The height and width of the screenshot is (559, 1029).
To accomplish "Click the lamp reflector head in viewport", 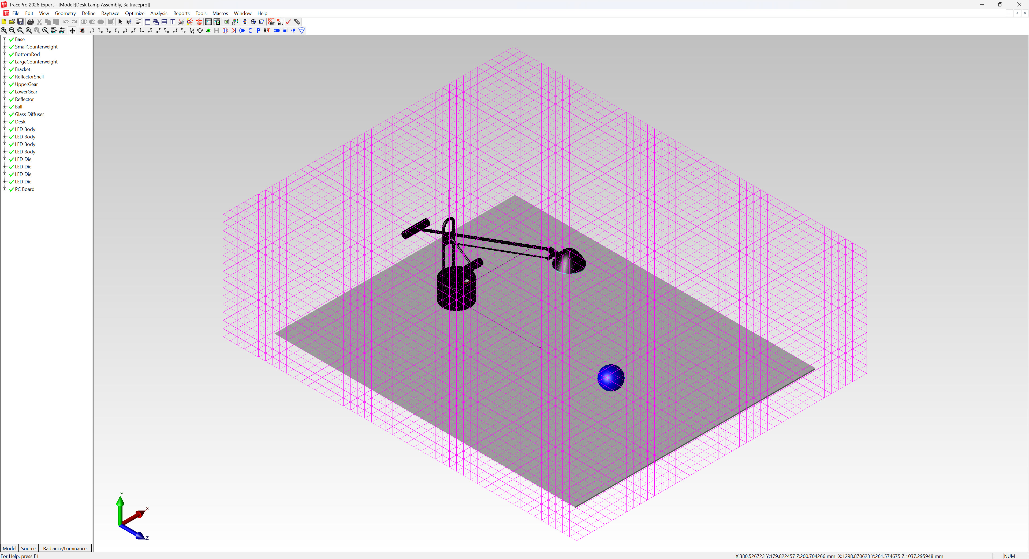I will pyautogui.click(x=569, y=261).
